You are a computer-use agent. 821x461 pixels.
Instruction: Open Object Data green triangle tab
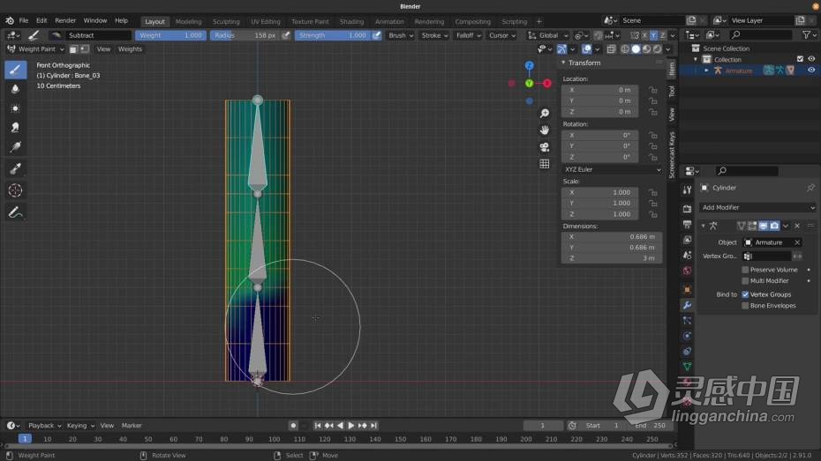687,367
